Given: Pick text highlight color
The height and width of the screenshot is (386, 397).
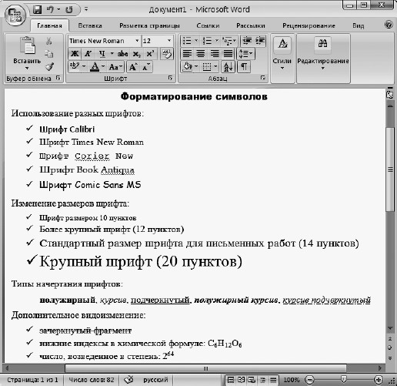Looking at the screenshot, I should pyautogui.click(x=75, y=67).
